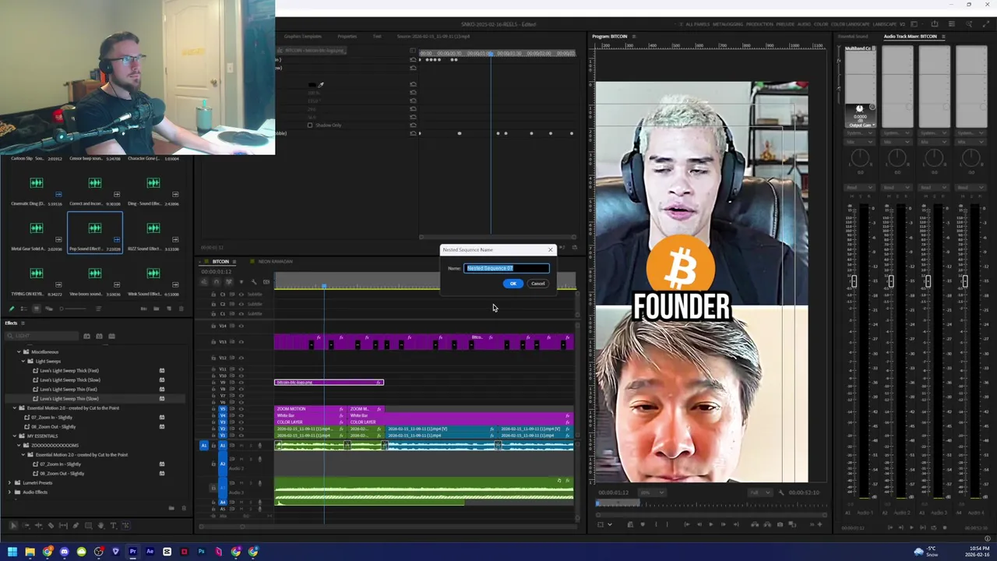Image resolution: width=997 pixels, height=561 pixels.
Task: Toggle lock on track V13
Action: pyautogui.click(x=213, y=341)
